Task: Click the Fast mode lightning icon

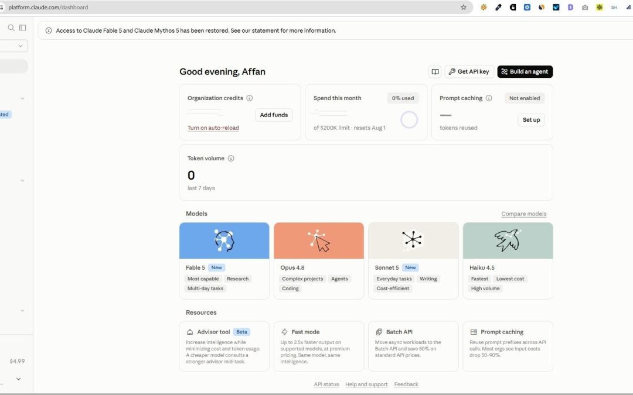Action: (284, 332)
